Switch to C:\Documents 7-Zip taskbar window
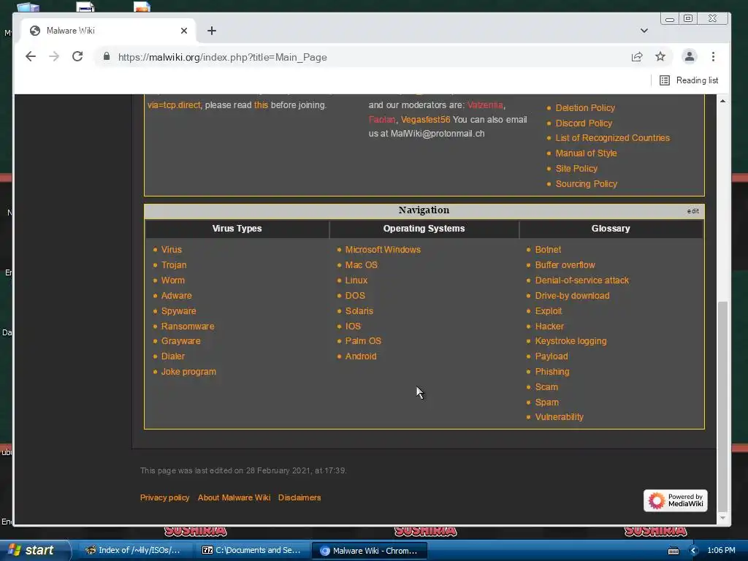Image resolution: width=748 pixels, height=561 pixels. (252, 550)
